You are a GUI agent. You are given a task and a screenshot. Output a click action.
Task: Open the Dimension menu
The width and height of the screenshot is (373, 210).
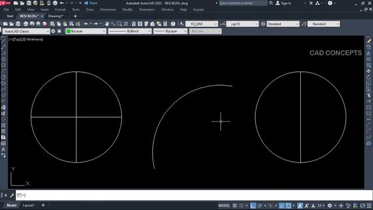(x=108, y=9)
